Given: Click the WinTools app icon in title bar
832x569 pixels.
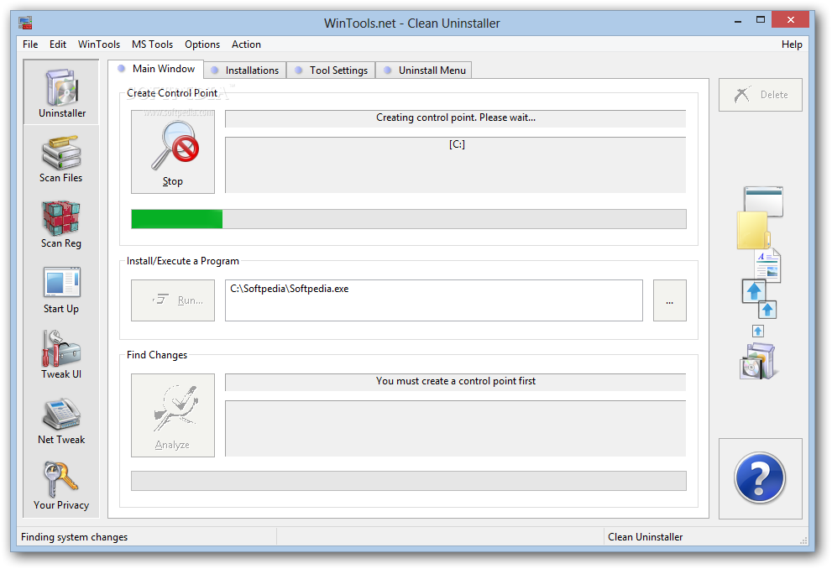Looking at the screenshot, I should [25, 23].
